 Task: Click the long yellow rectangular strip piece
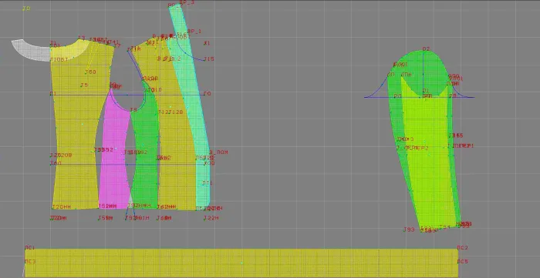(241, 263)
